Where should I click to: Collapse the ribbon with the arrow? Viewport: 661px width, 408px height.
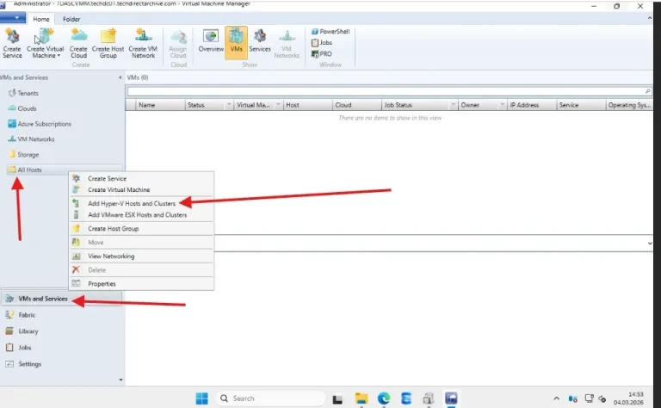[649, 18]
